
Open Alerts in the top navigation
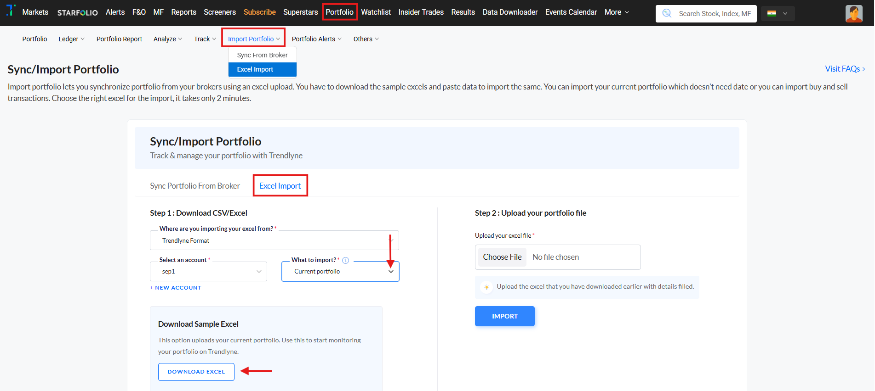115,12
